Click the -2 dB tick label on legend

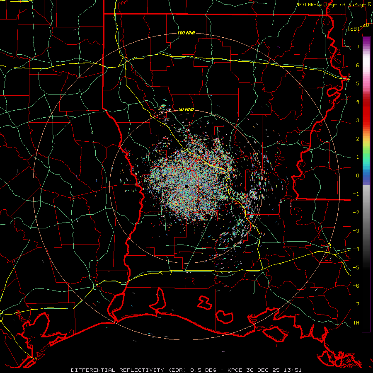(x=356, y=213)
